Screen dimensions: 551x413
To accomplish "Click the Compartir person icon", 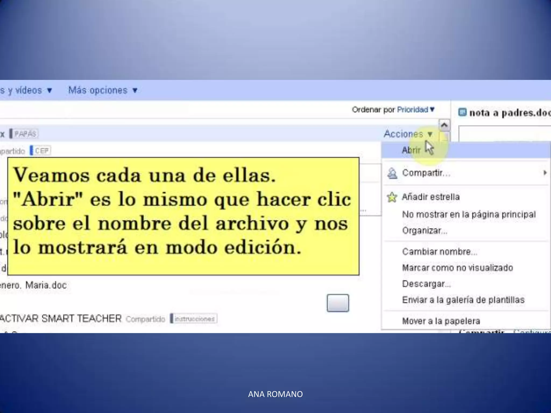I will coord(392,173).
